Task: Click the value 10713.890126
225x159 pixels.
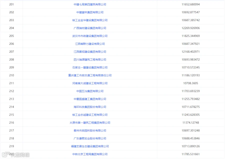Action: [x=190, y=146]
